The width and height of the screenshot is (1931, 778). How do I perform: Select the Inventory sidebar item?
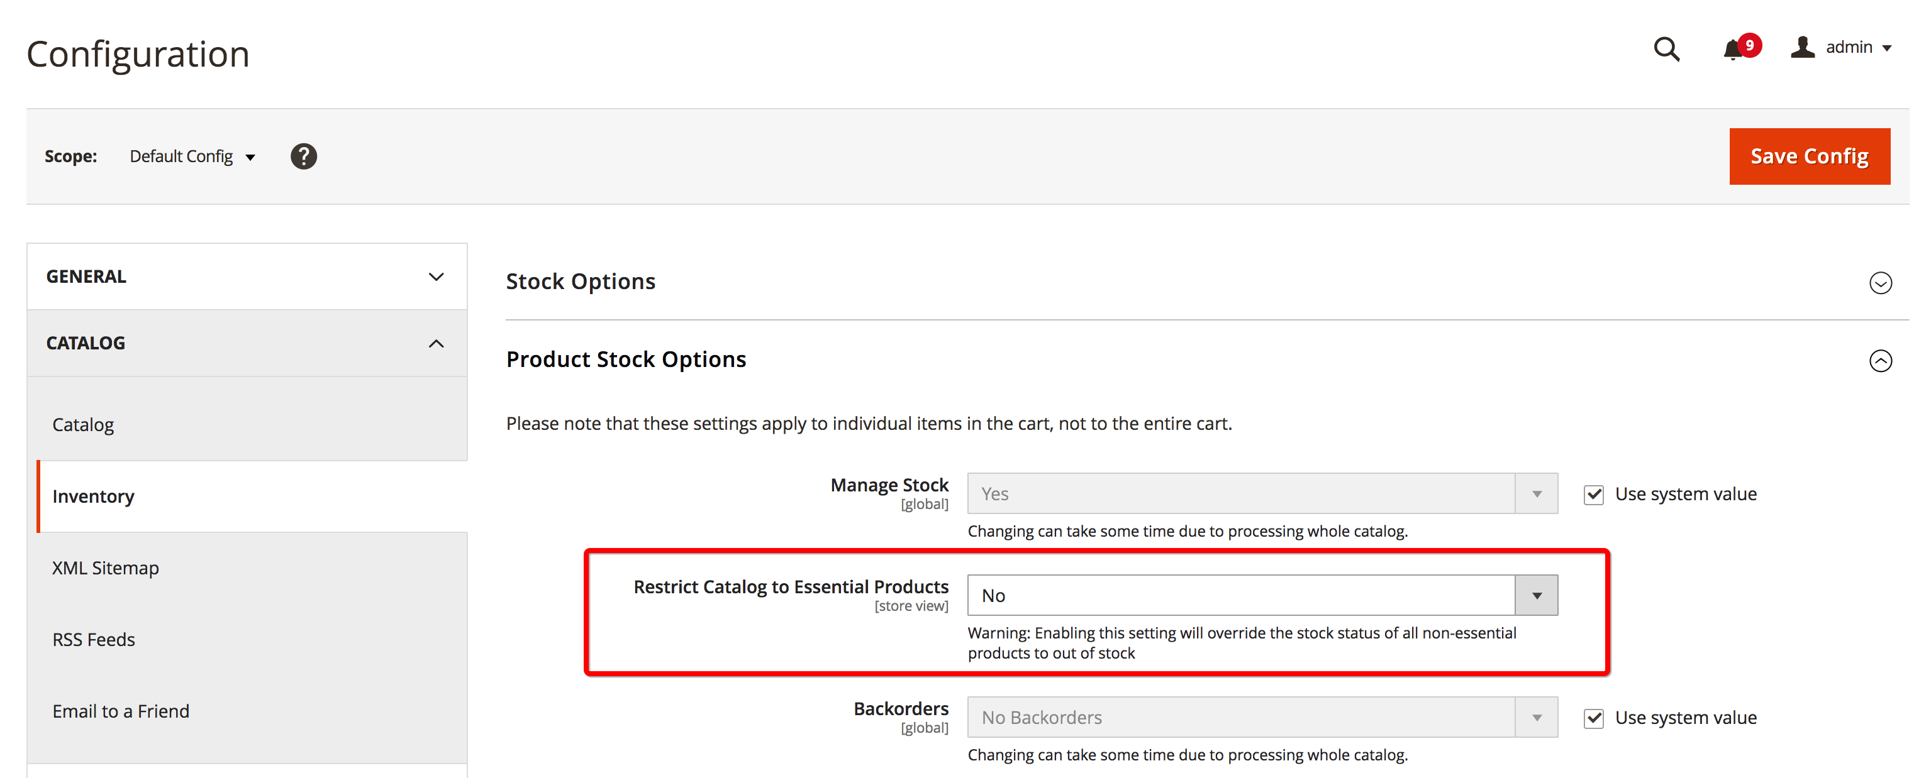pos(94,496)
